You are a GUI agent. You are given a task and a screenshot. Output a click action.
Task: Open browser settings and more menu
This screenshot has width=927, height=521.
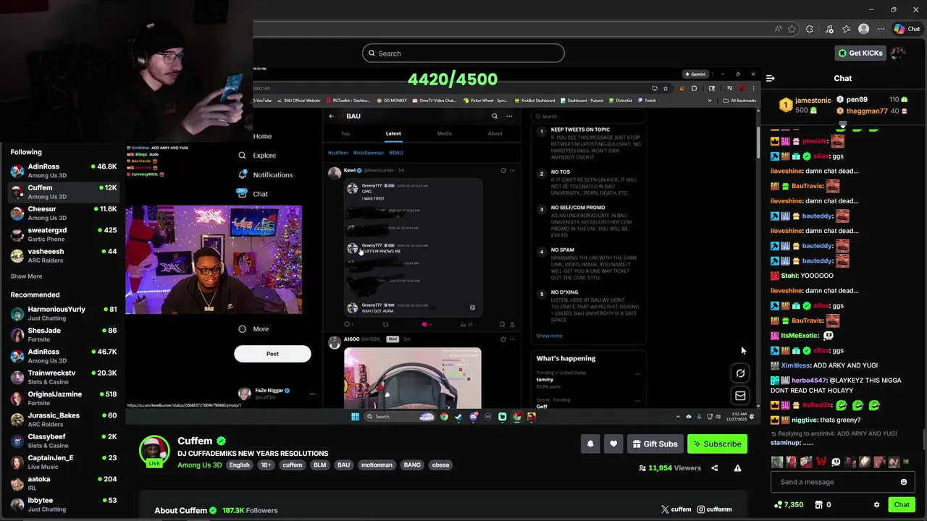tap(881, 29)
